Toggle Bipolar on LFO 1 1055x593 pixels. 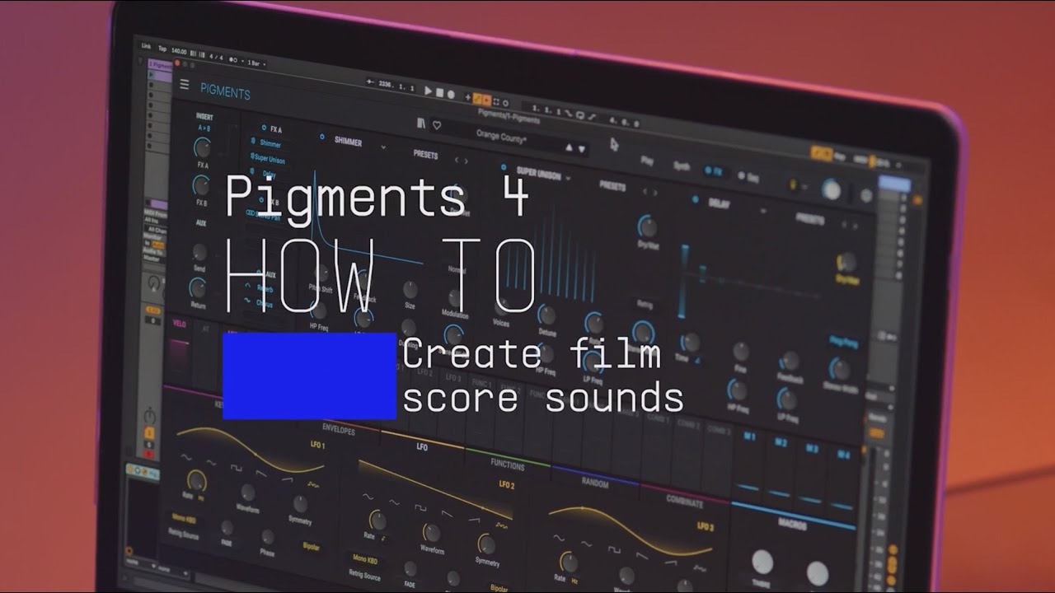click(x=311, y=547)
